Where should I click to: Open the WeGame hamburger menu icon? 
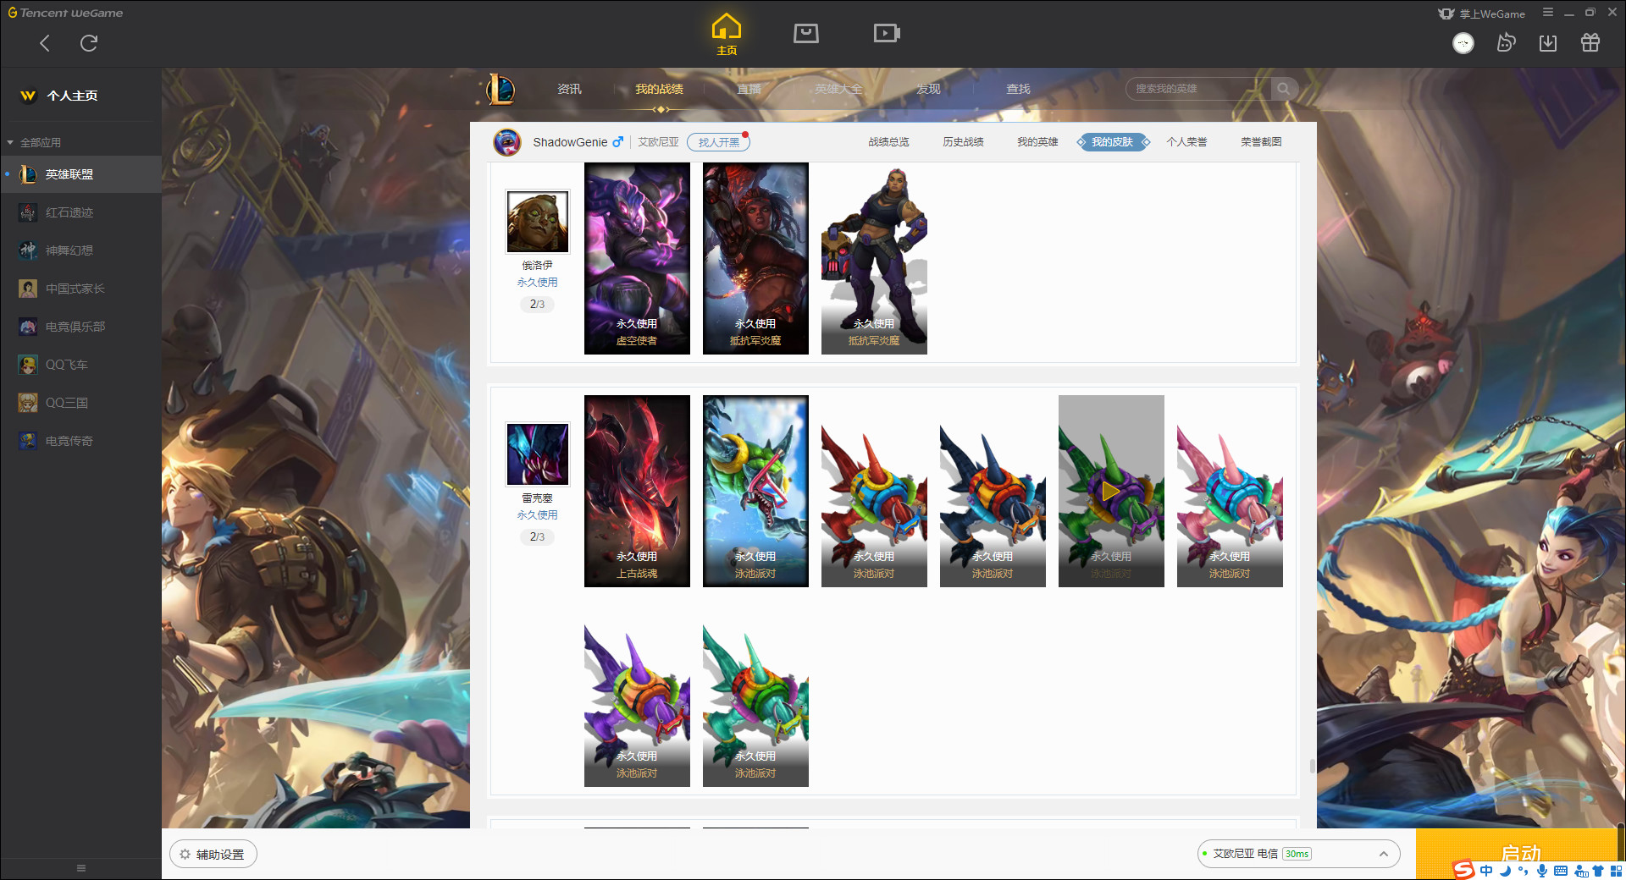[1548, 13]
